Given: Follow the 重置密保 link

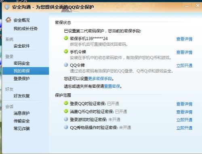Looking at the screenshot, I should tap(112, 86).
